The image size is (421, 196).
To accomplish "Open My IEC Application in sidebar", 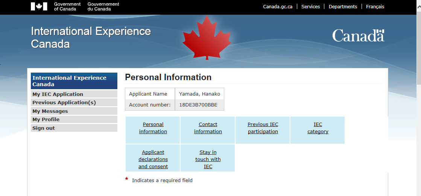I will 58,94.
